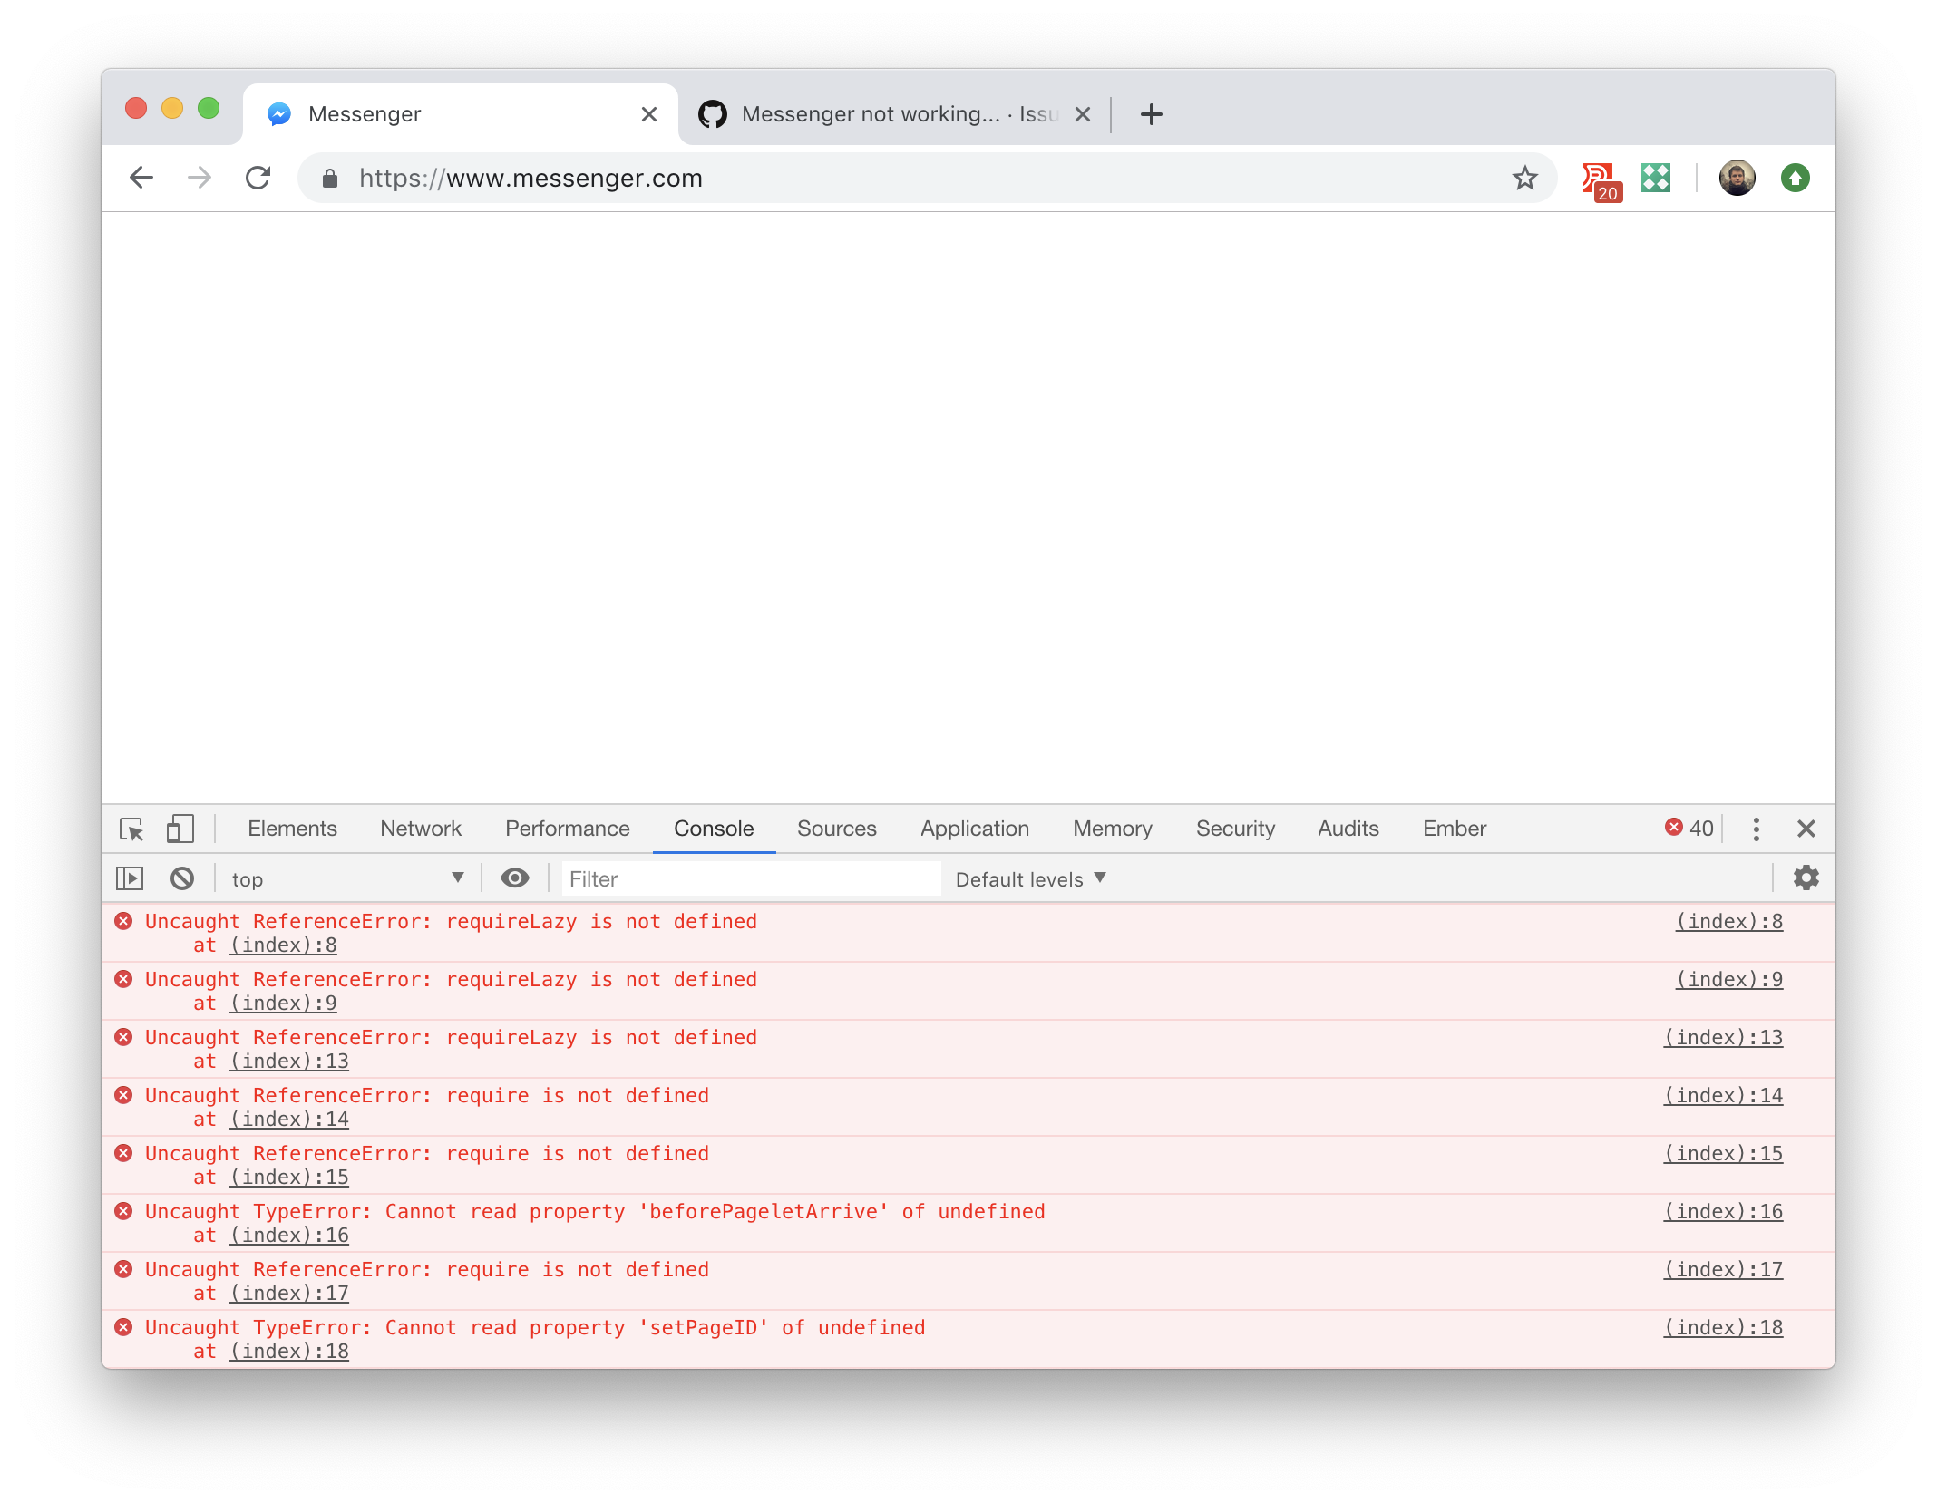Switch to the Application panel
Image resolution: width=1937 pixels, height=1503 pixels.
click(975, 829)
